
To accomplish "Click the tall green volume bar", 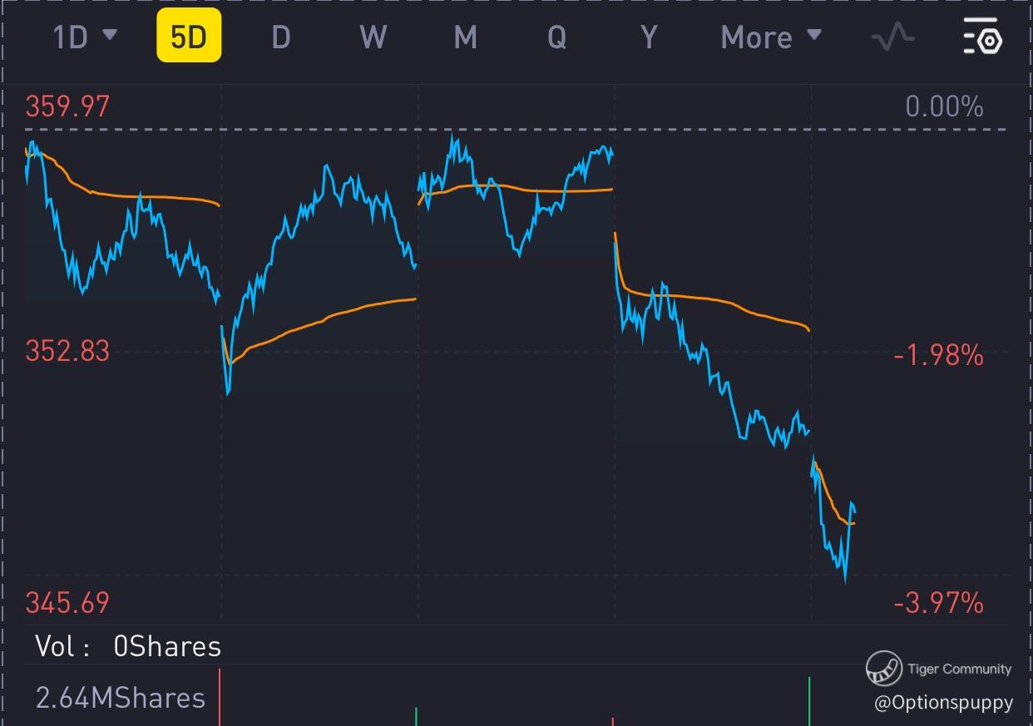I will pyautogui.click(x=808, y=701).
